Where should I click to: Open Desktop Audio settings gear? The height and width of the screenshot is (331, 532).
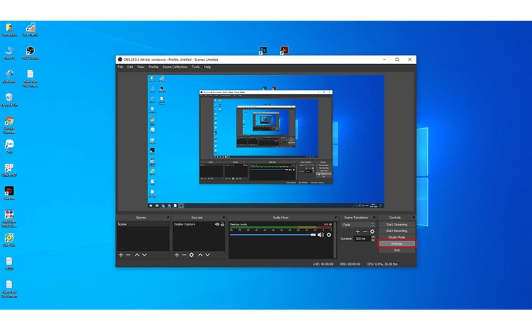[x=329, y=235]
